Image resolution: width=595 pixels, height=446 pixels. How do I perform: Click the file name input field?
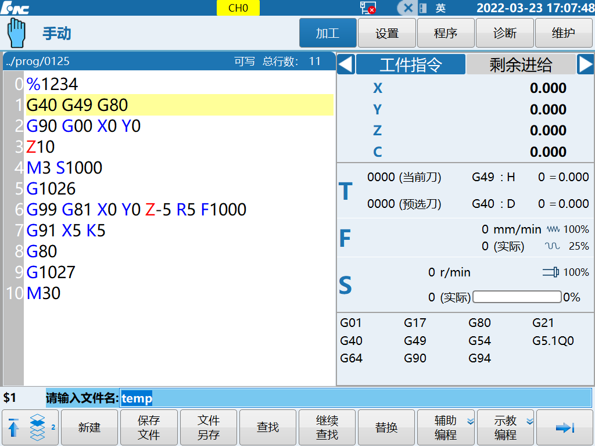pos(355,398)
